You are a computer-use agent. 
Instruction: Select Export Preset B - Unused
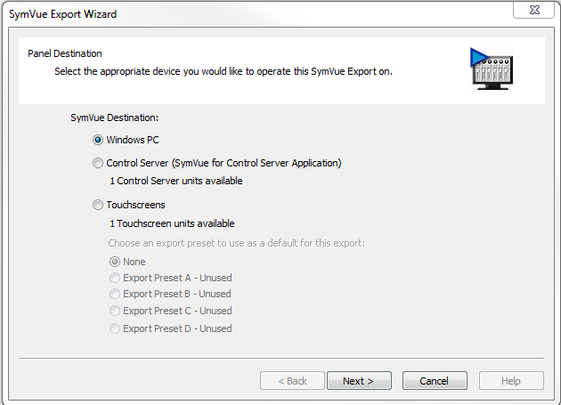click(x=115, y=294)
